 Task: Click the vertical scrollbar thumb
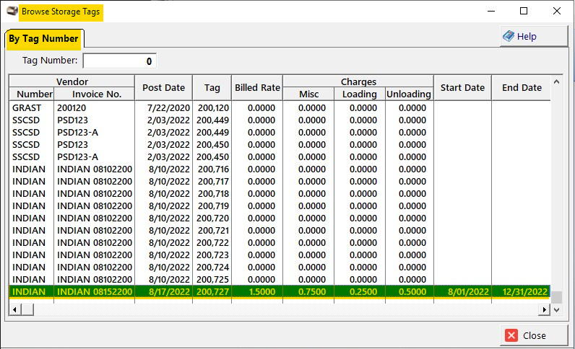pos(557,297)
